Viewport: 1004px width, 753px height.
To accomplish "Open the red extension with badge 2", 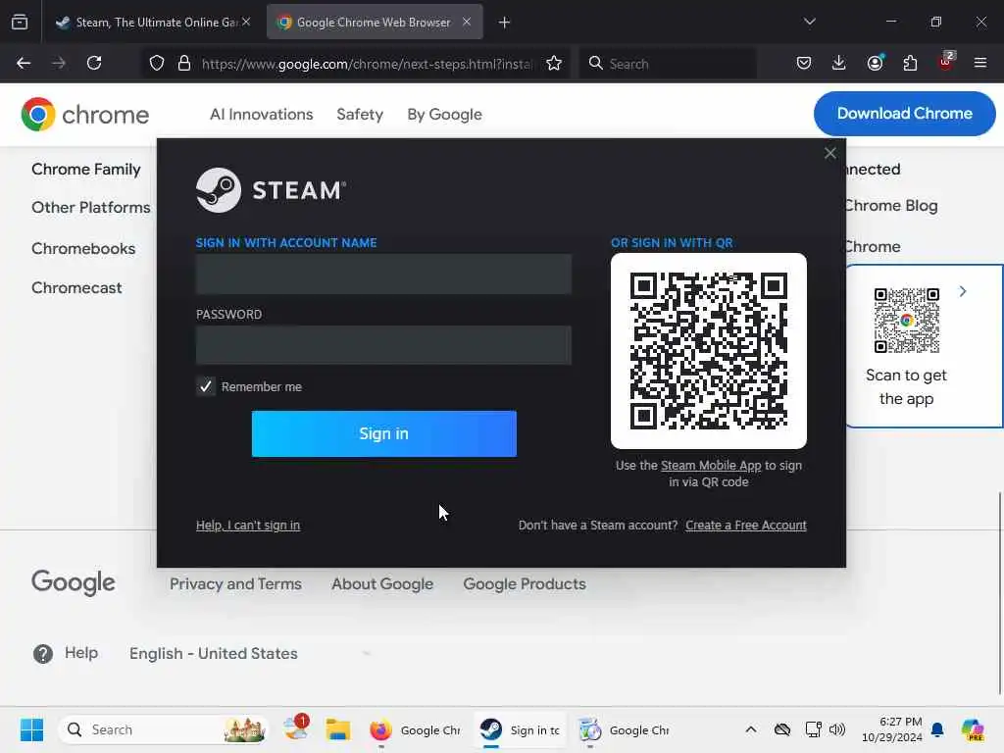I will tap(946, 62).
